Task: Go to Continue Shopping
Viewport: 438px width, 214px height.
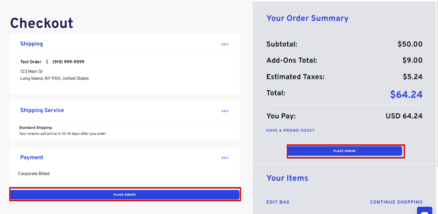Action: tap(396, 202)
